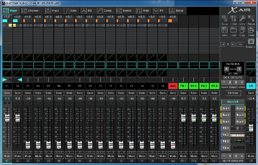Select DCA group 1
This screenshot has width=258, height=165.
pyautogui.click(x=224, y=82)
